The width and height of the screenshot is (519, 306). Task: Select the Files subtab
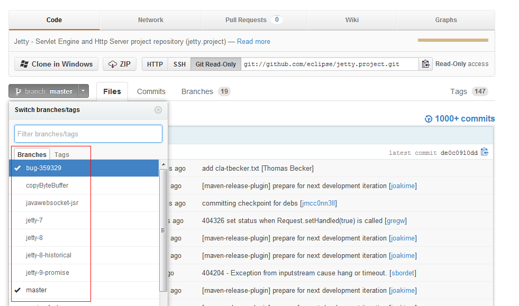[112, 91]
